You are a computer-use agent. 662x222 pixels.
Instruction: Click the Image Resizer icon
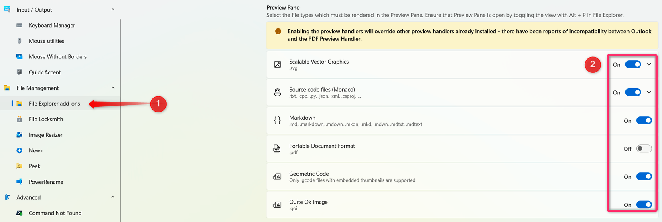point(19,135)
